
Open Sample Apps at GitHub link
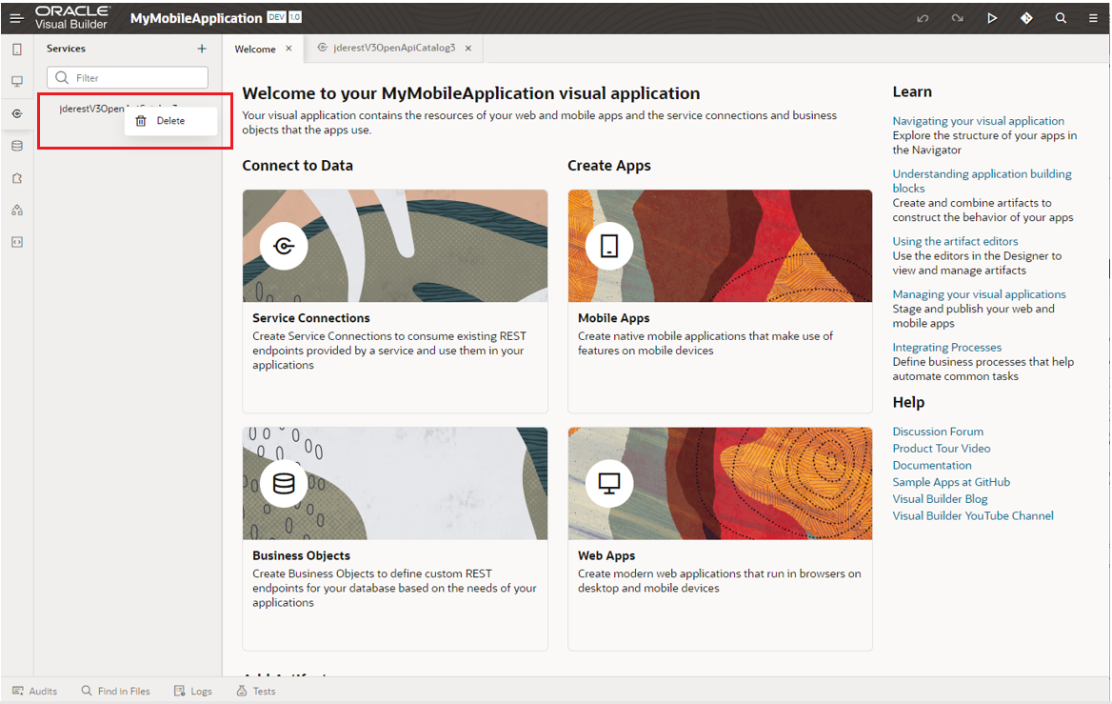coord(951,482)
